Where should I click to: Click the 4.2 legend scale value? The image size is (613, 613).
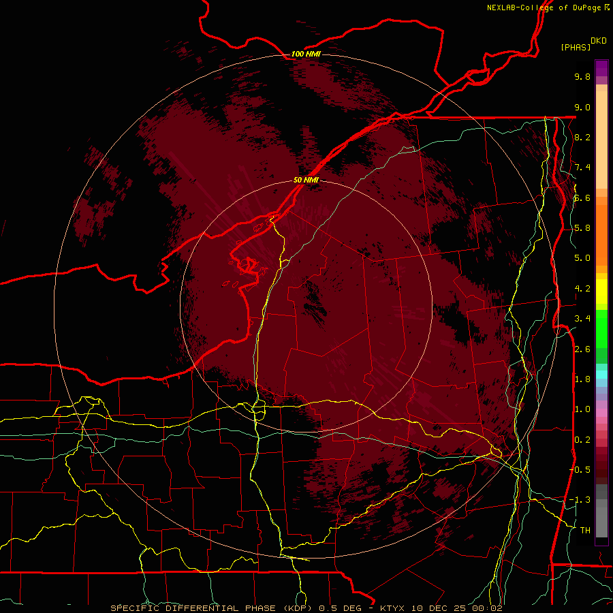click(582, 289)
